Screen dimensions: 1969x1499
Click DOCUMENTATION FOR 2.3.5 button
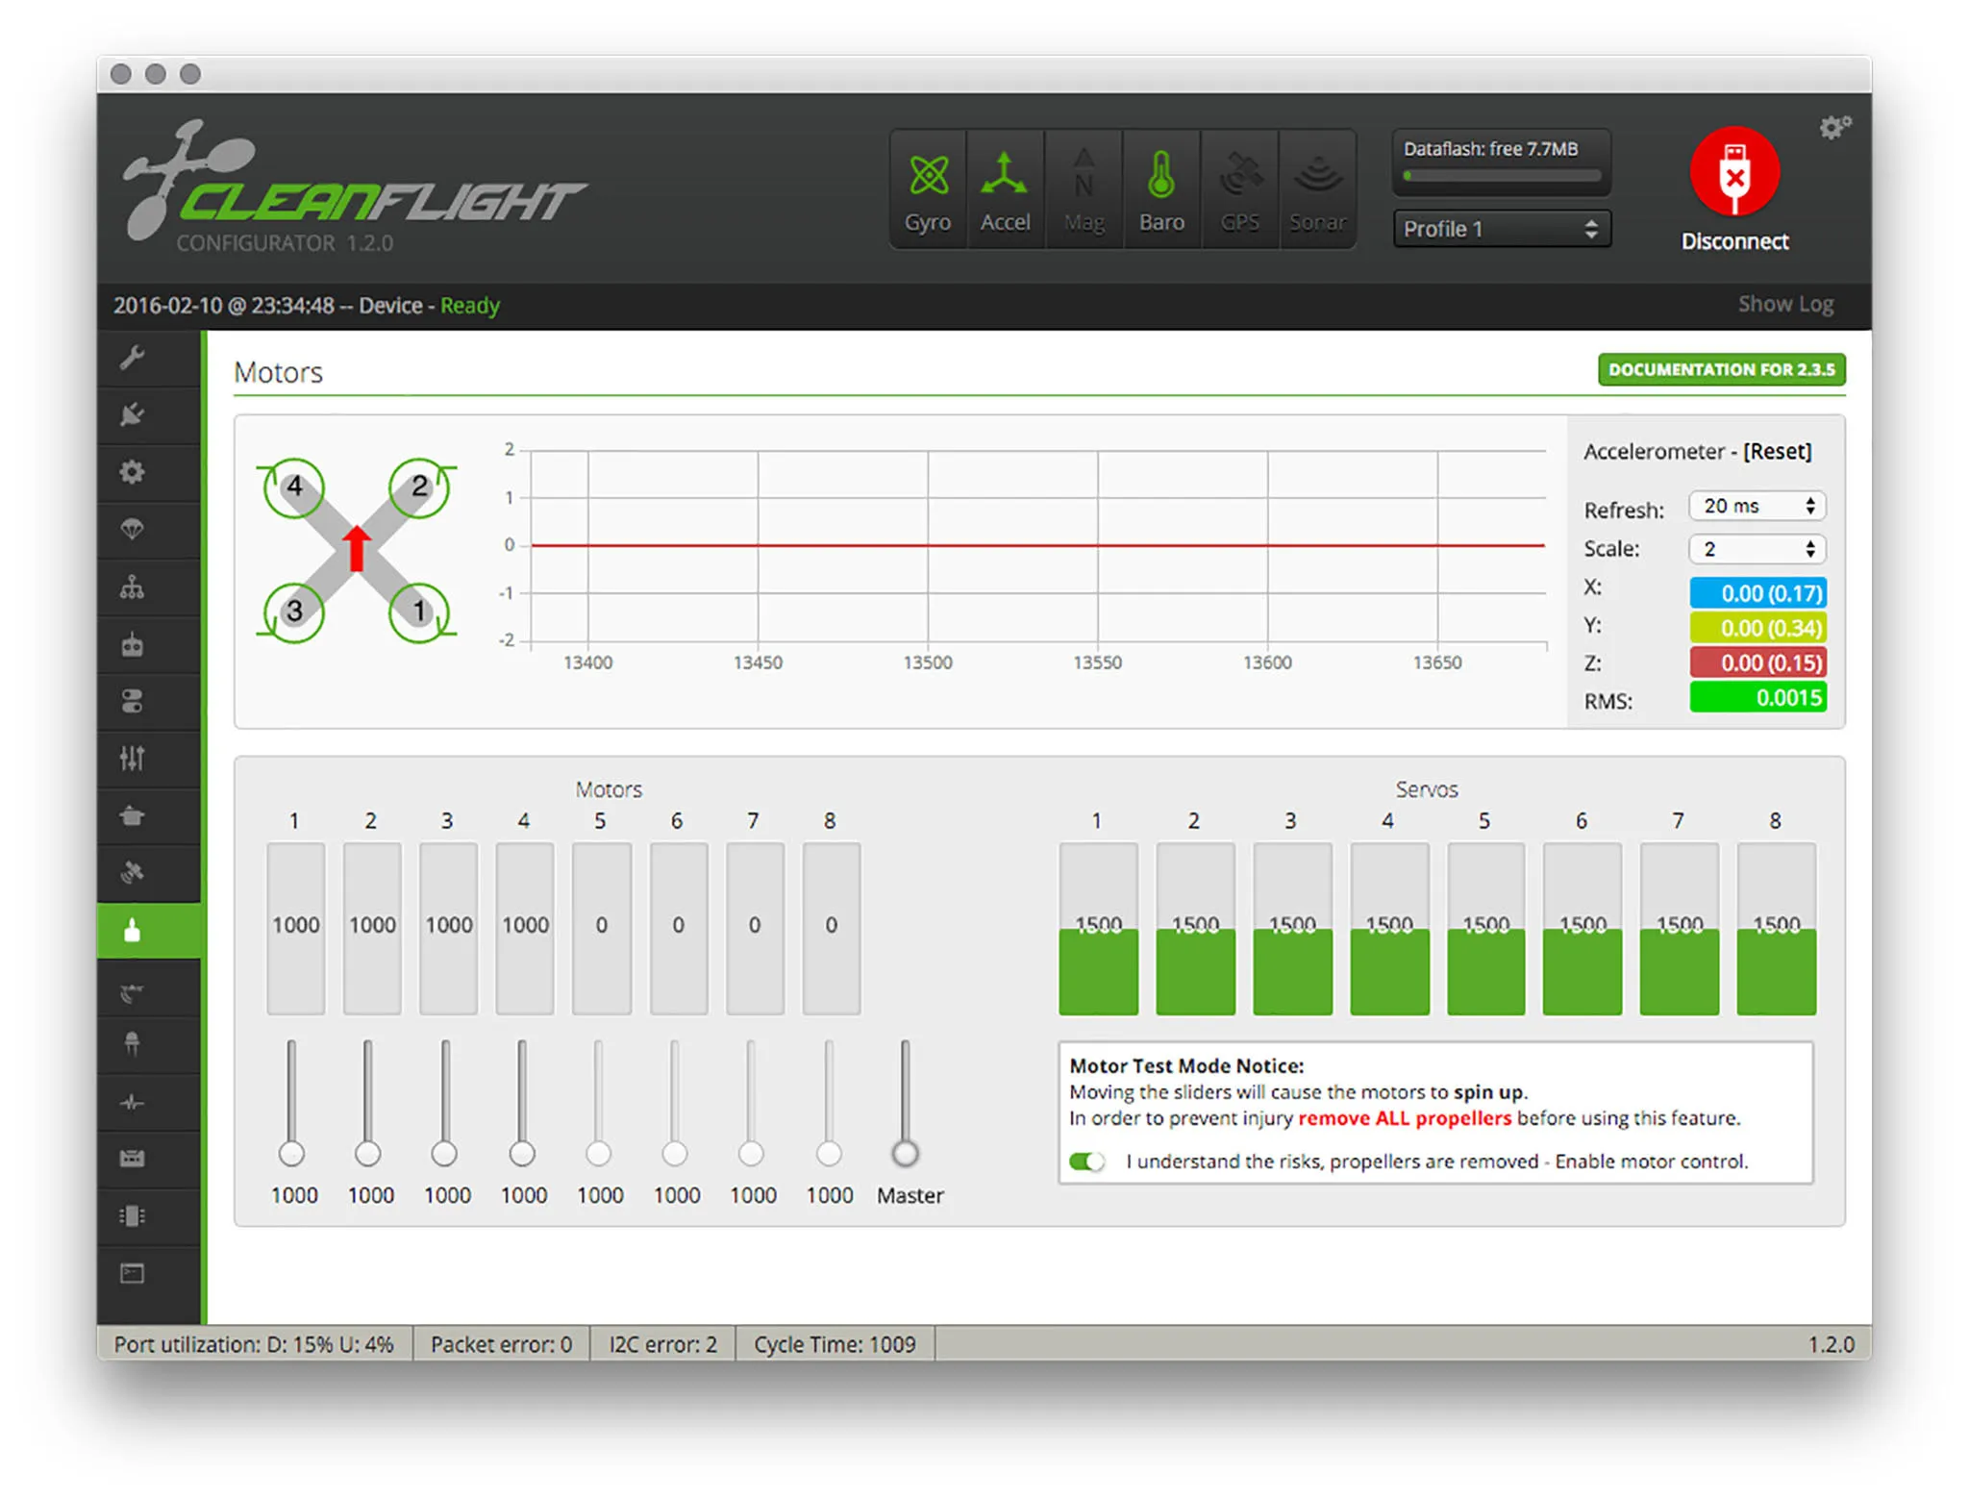[x=1721, y=369]
